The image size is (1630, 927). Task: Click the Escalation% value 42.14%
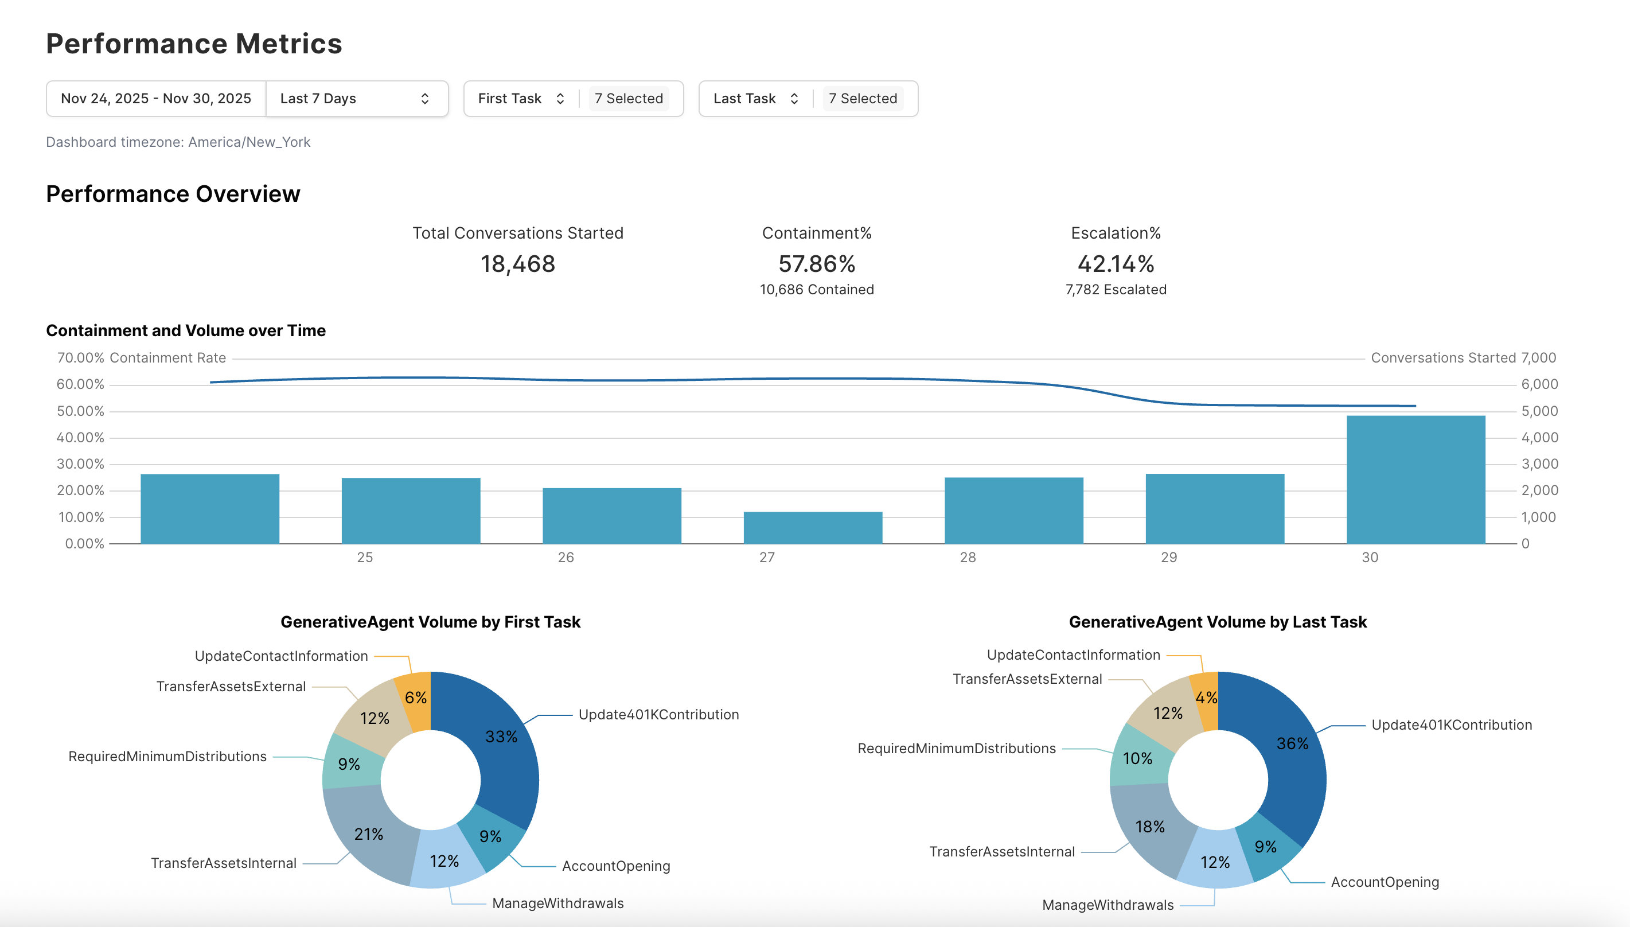tap(1116, 264)
